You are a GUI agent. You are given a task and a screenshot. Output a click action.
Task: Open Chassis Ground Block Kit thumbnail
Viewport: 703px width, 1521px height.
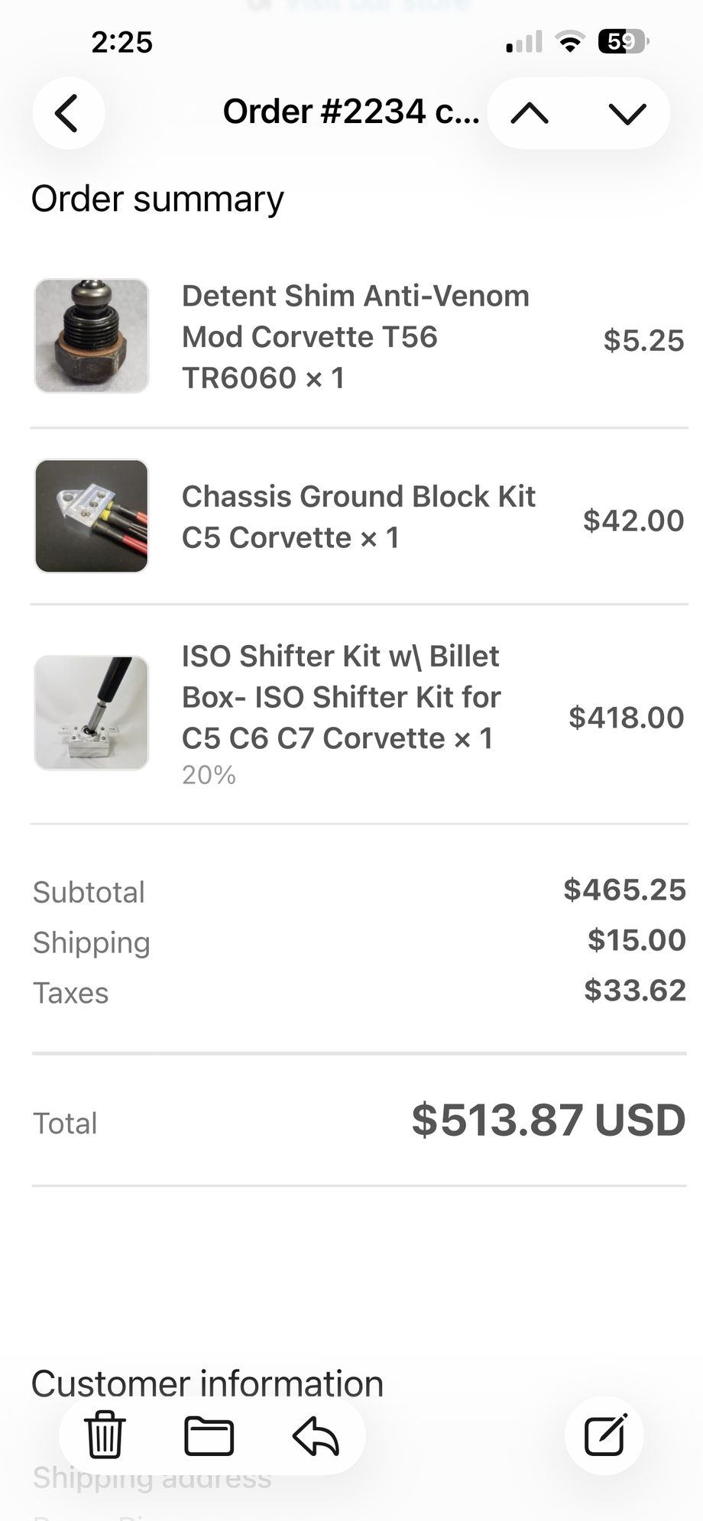(x=92, y=516)
